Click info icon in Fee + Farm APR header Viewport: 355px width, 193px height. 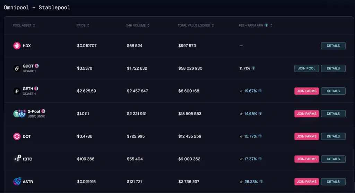click(266, 25)
